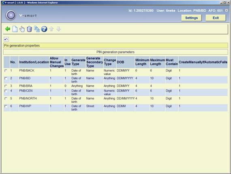
Task: Click the green back arrow icon
Action: pos(8,29)
